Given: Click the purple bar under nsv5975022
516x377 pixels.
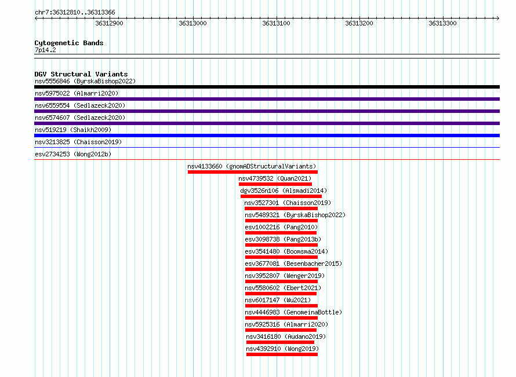Looking at the screenshot, I should click(x=267, y=99).
